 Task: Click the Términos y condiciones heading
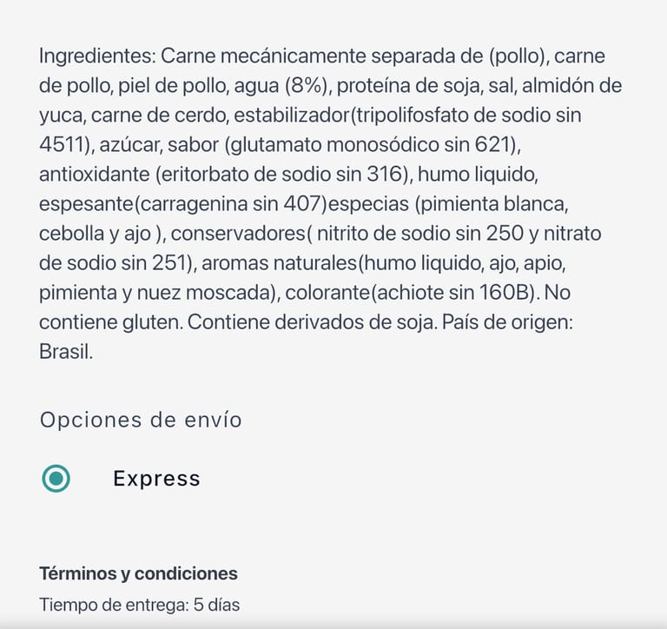tap(138, 573)
